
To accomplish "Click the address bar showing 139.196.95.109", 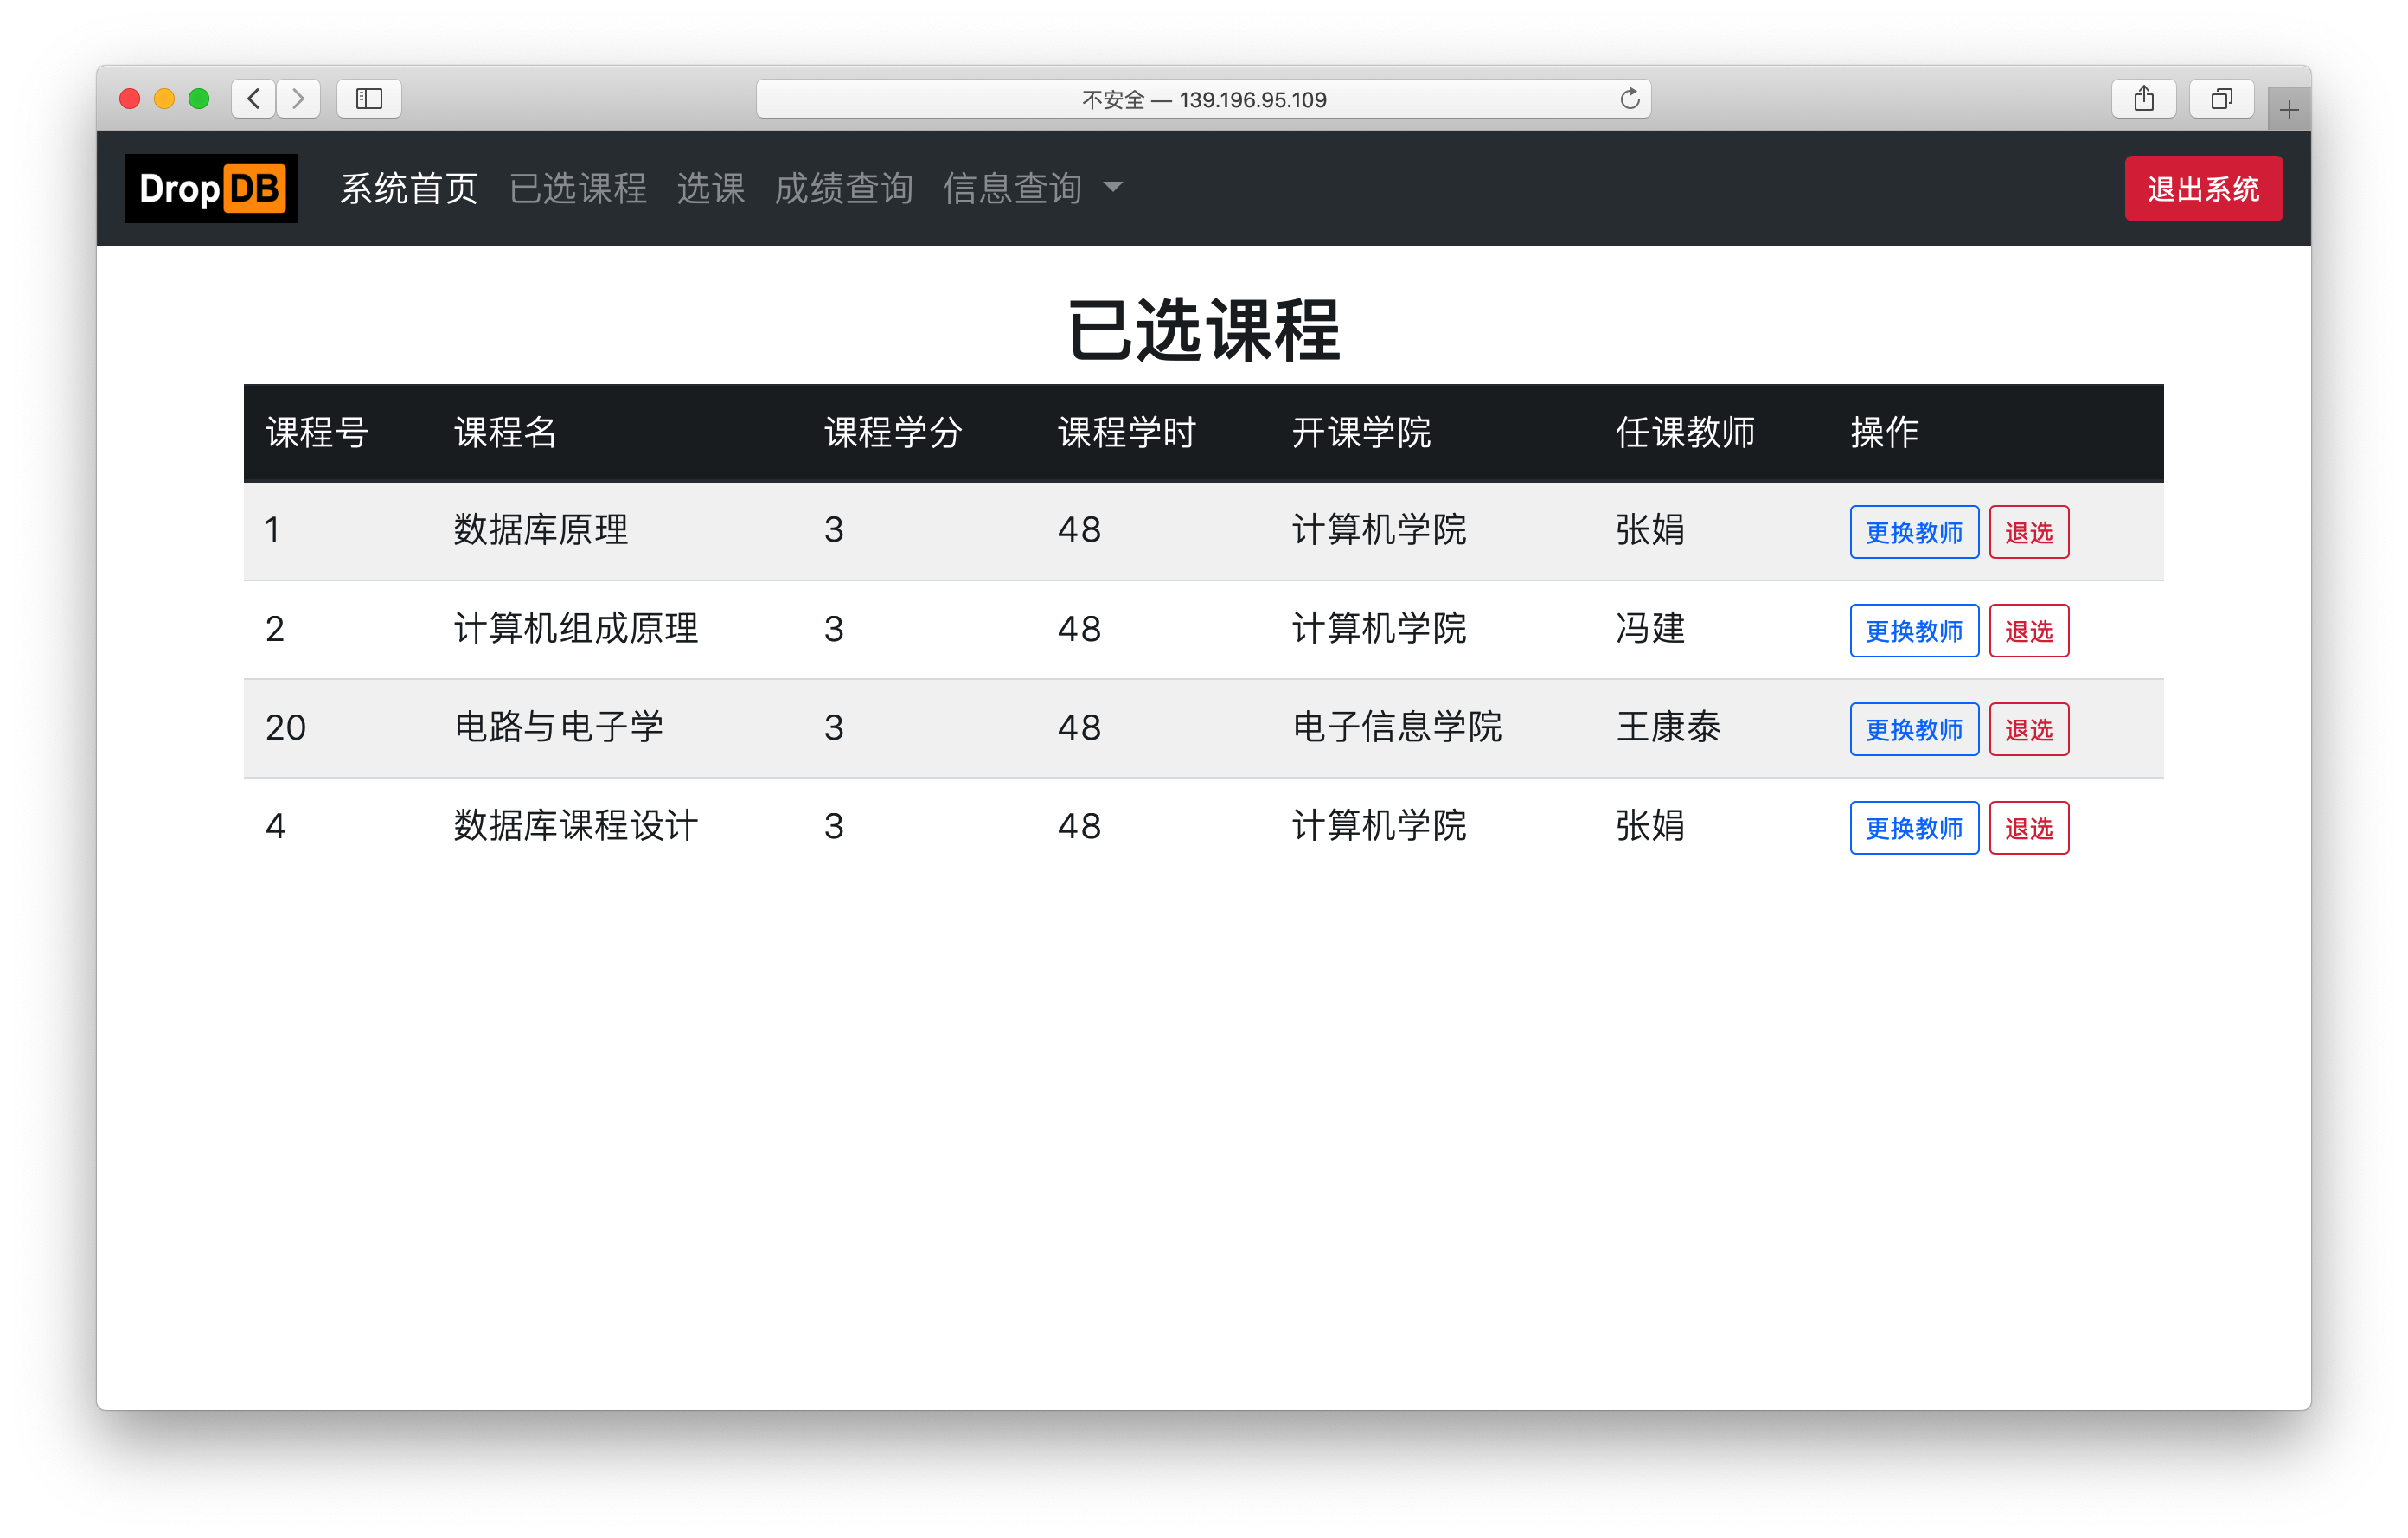I will click(x=1203, y=99).
